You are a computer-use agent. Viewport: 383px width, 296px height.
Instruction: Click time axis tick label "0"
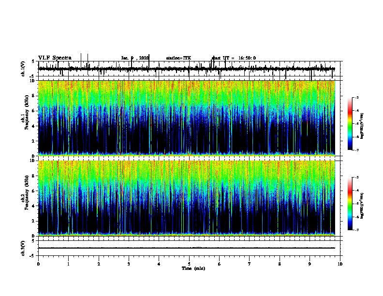pyautogui.click(x=38, y=264)
